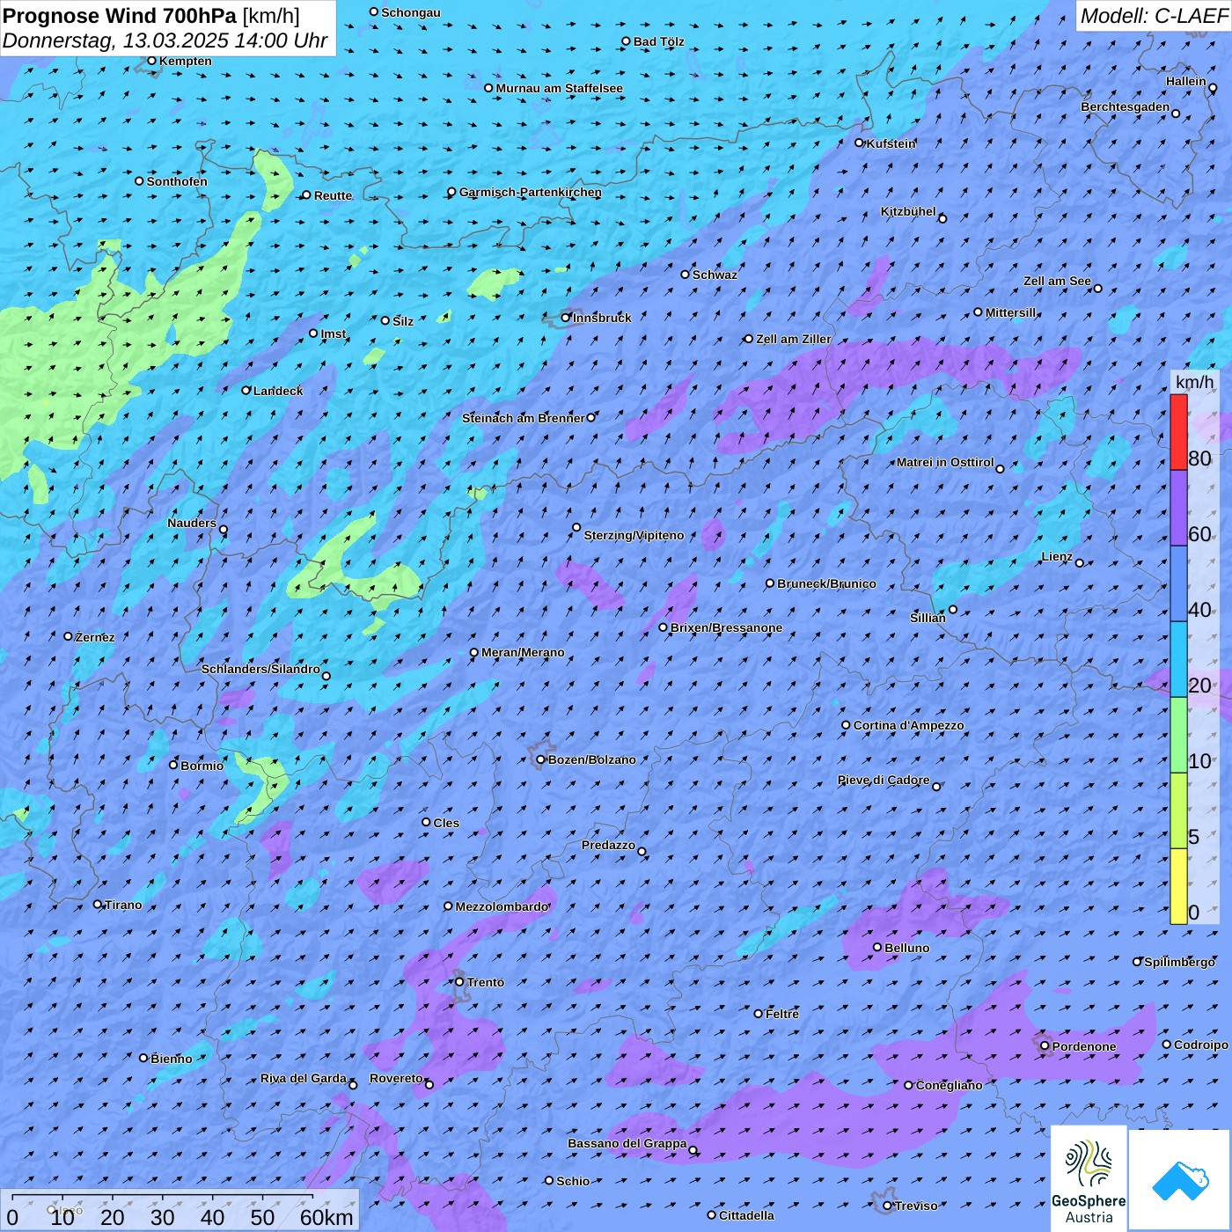
Task: Click the 'Sonthofen' label
Action: click(x=177, y=181)
